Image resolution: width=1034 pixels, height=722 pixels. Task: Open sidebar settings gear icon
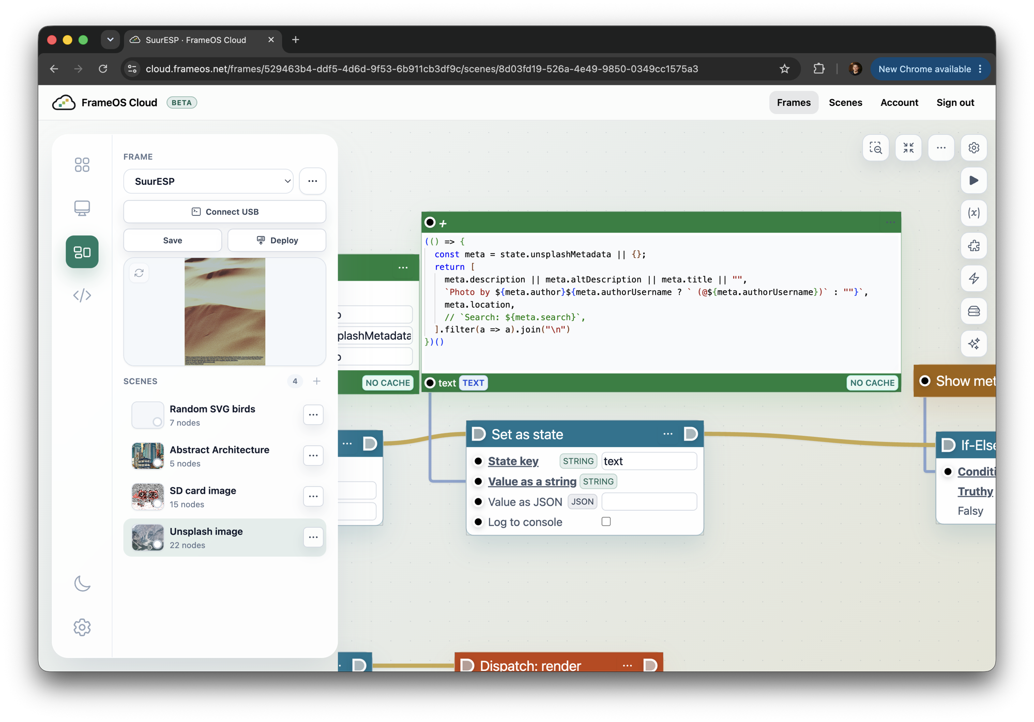(x=82, y=627)
